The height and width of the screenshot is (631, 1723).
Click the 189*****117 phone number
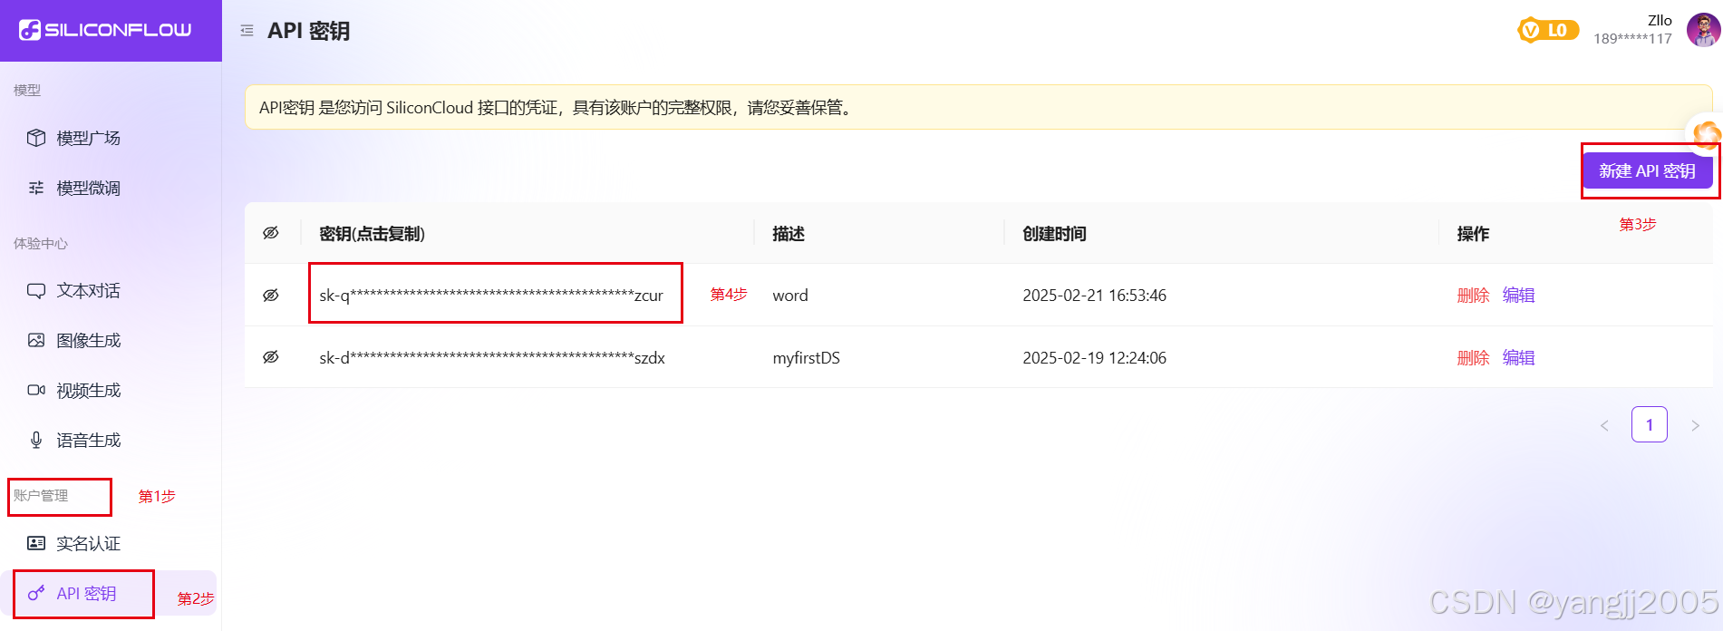click(1632, 39)
